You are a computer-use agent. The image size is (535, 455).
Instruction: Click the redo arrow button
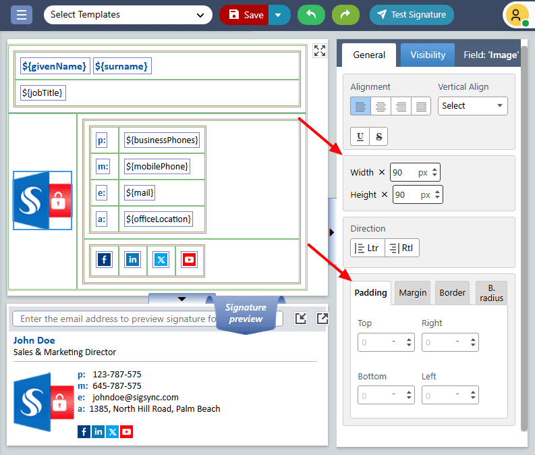pyautogui.click(x=345, y=15)
